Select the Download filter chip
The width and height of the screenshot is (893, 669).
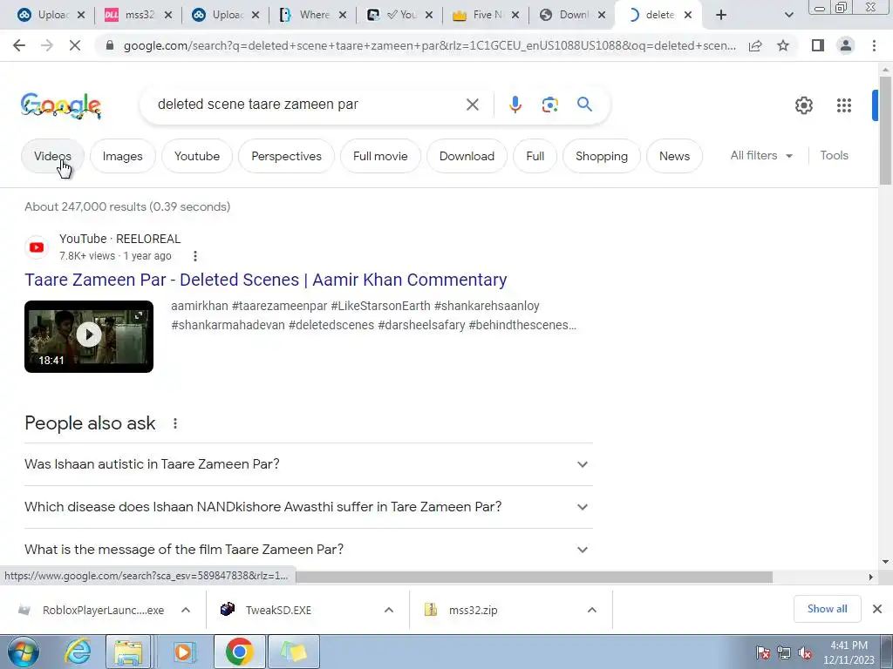[x=467, y=156]
